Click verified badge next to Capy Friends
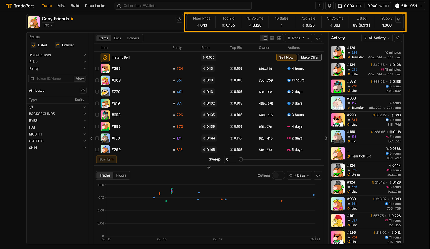430x249 pixels. 72,19
